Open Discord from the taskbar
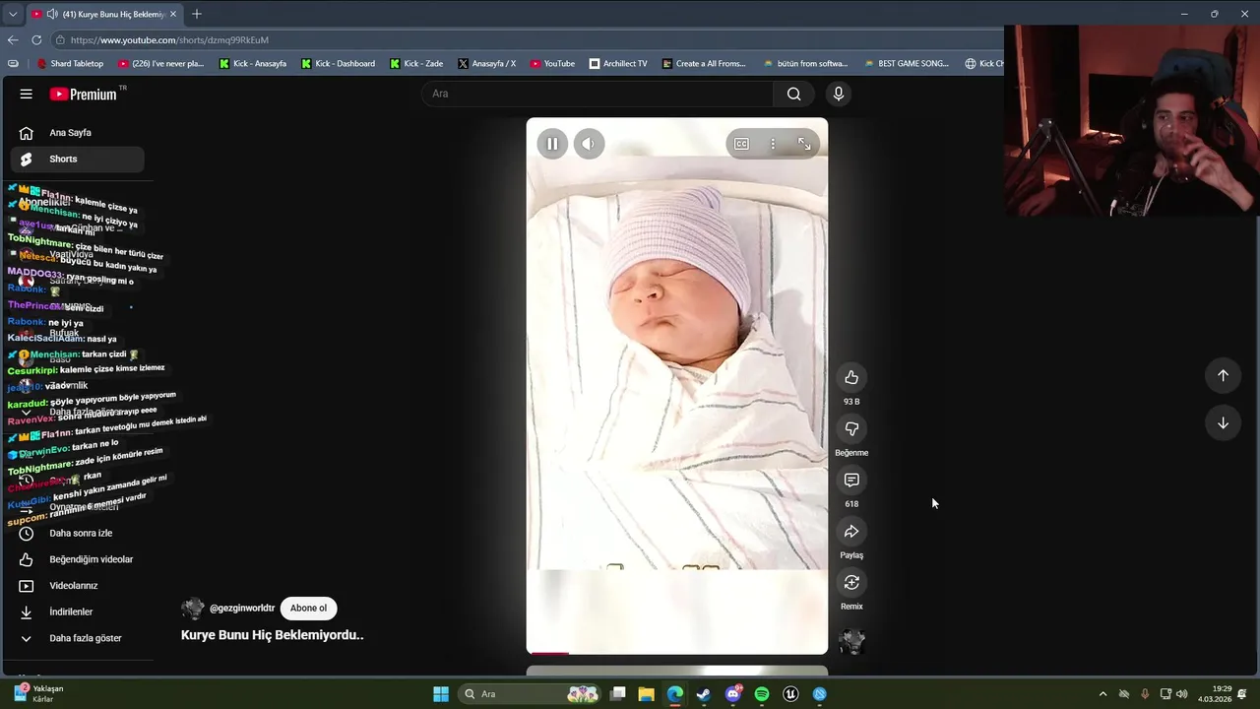The width and height of the screenshot is (1260, 709). pos(732,694)
